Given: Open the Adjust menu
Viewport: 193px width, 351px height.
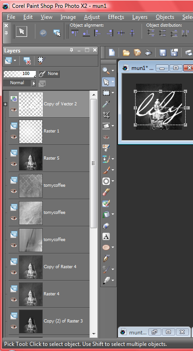Looking at the screenshot, I should (x=92, y=17).
